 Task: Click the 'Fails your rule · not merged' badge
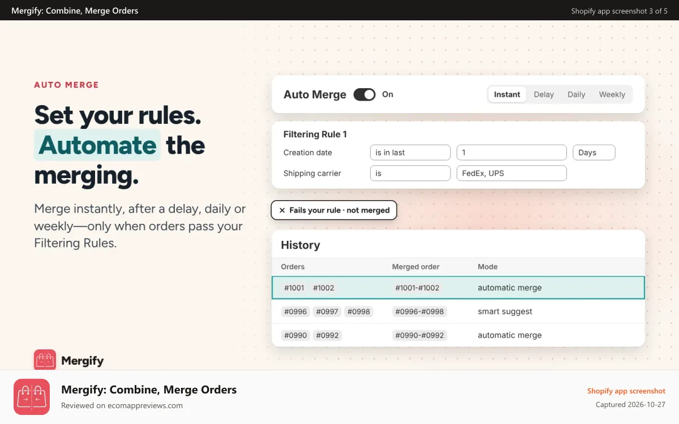334,210
